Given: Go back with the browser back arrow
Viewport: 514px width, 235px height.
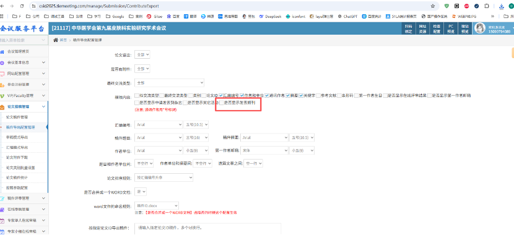Looking at the screenshot, I should click(2, 6).
